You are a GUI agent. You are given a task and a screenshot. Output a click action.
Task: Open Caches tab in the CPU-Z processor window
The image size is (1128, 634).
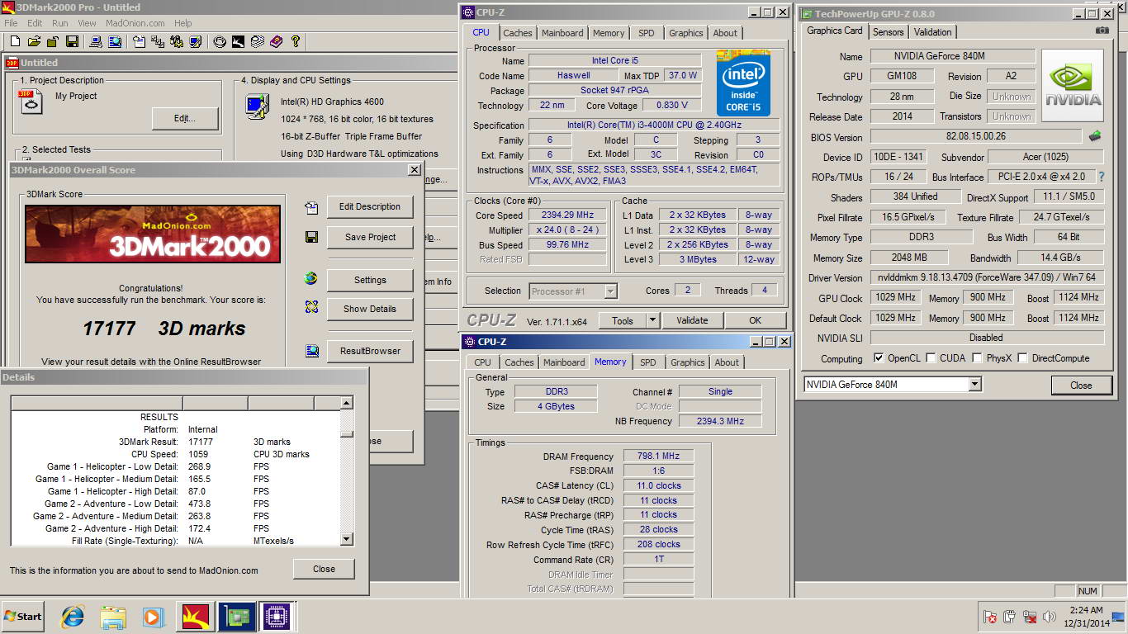518,33
